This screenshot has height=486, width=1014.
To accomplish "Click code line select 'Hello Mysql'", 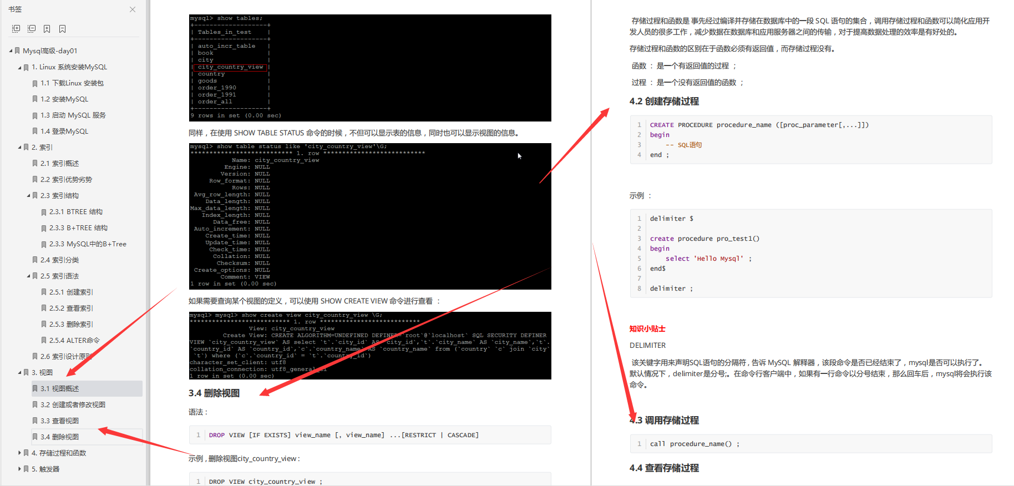I will tap(709, 259).
